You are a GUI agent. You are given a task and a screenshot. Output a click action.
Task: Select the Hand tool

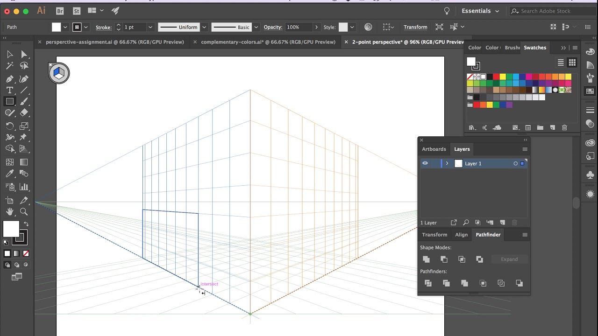click(10, 212)
